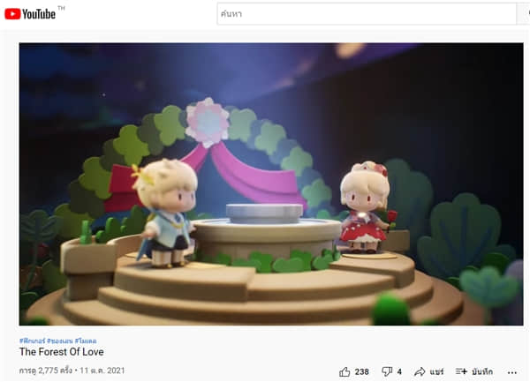Dislike the video with the thumbs-down icon
This screenshot has height=382, width=530.
387,372
